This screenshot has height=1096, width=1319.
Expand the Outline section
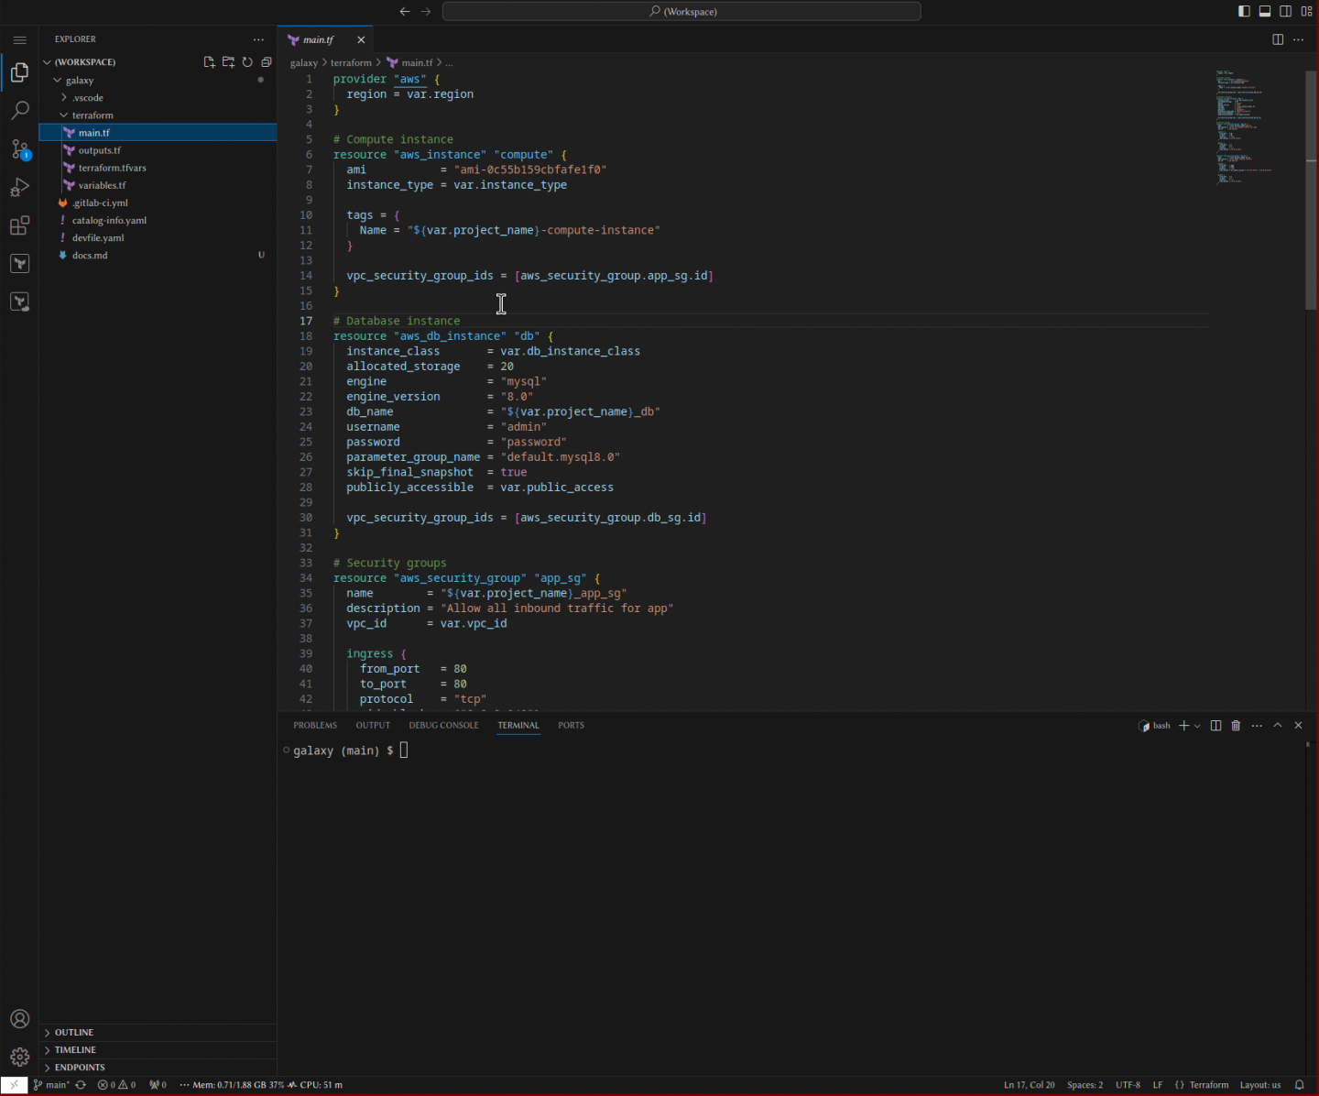coord(74,1033)
